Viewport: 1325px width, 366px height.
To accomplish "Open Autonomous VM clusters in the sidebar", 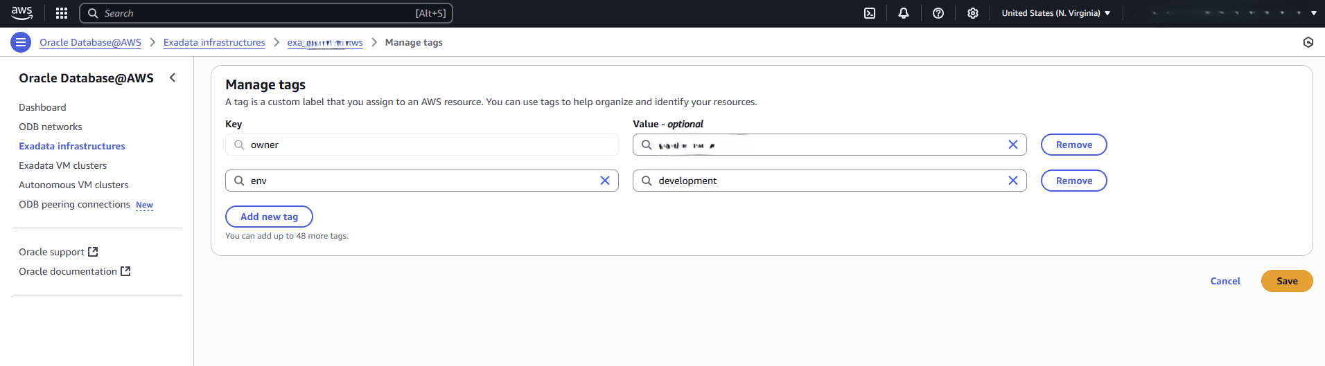I will 73,185.
